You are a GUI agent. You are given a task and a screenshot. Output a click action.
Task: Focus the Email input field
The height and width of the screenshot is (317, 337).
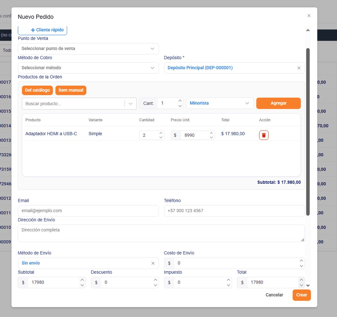point(88,211)
